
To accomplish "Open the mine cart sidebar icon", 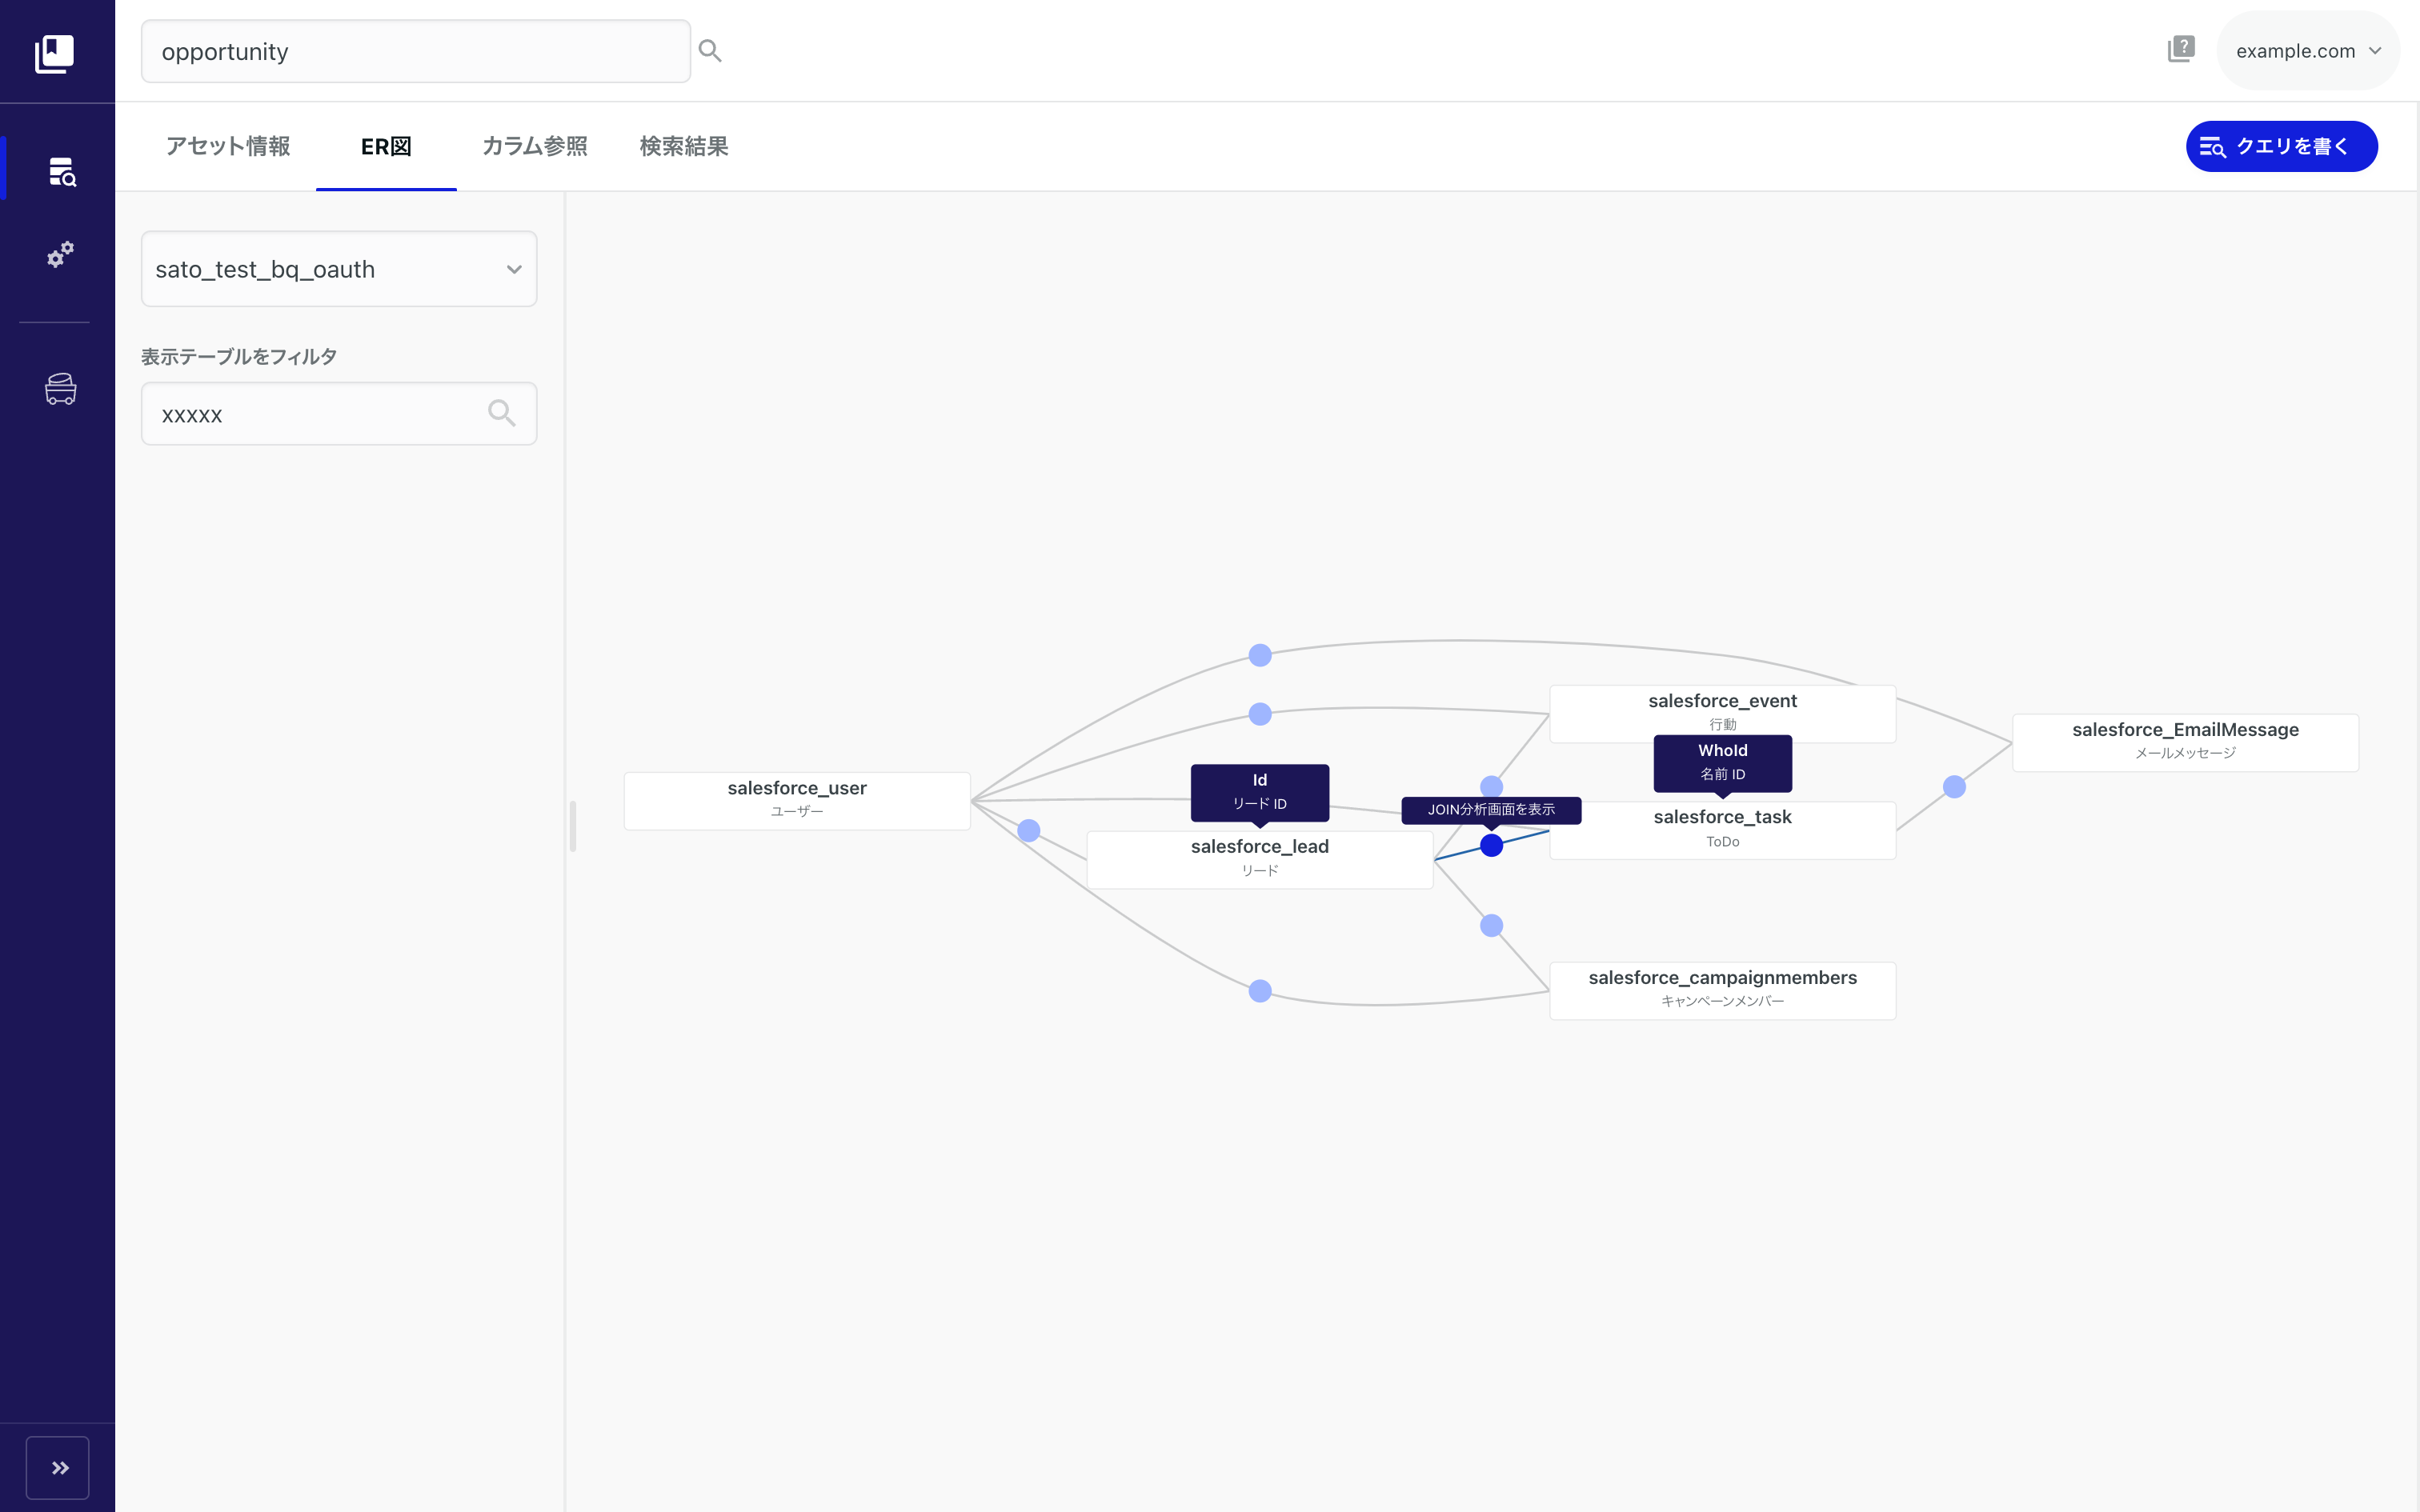I will [x=61, y=389].
